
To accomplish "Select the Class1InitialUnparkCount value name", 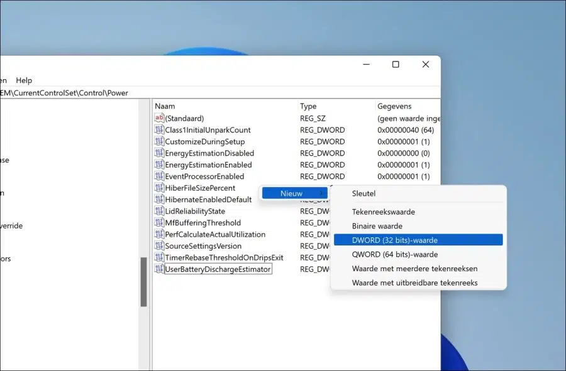I will click(208, 130).
